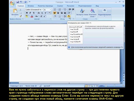The height and width of the screenshot is (101, 134).
Task: Open the round Office button menu
Action: tap(12, 3)
